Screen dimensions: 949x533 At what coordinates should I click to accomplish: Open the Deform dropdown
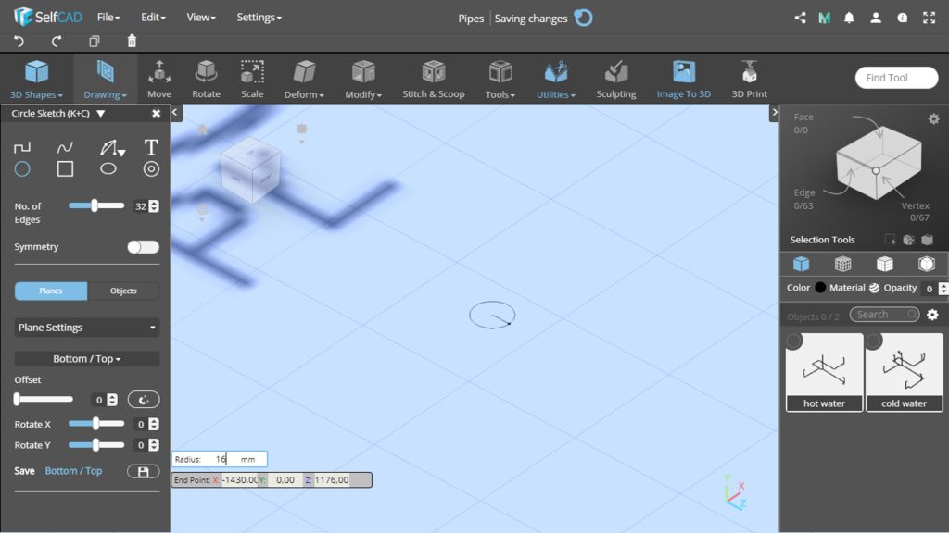304,80
